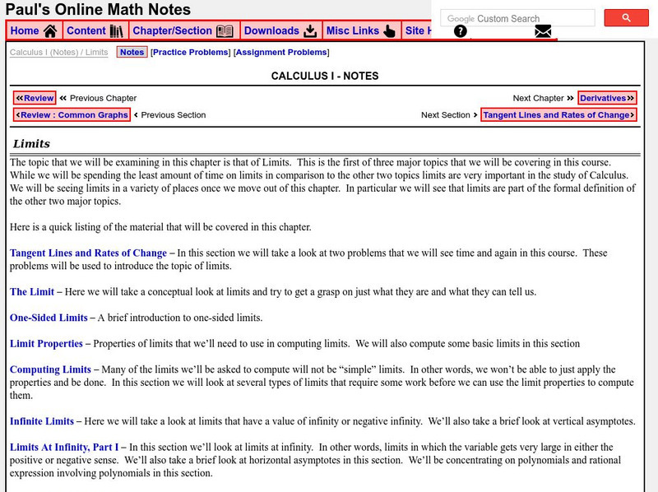This screenshot has width=658, height=492.
Task: Open the Assignment Problems link
Action: pyautogui.click(x=281, y=52)
